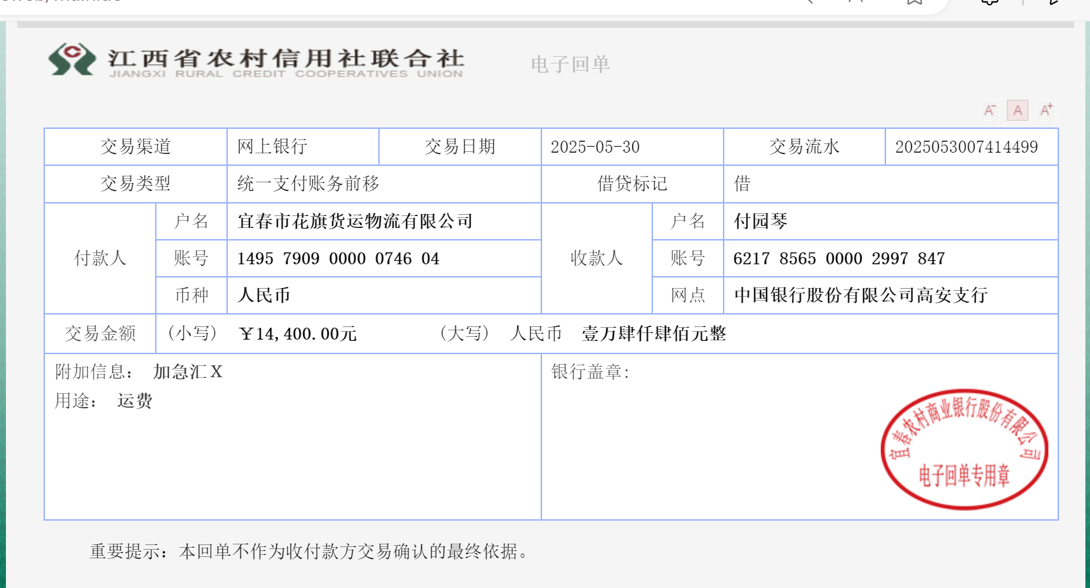Image resolution: width=1090 pixels, height=588 pixels.
Task: Select amount in words 壹万肆仟肆佰元整
Action: tap(654, 334)
